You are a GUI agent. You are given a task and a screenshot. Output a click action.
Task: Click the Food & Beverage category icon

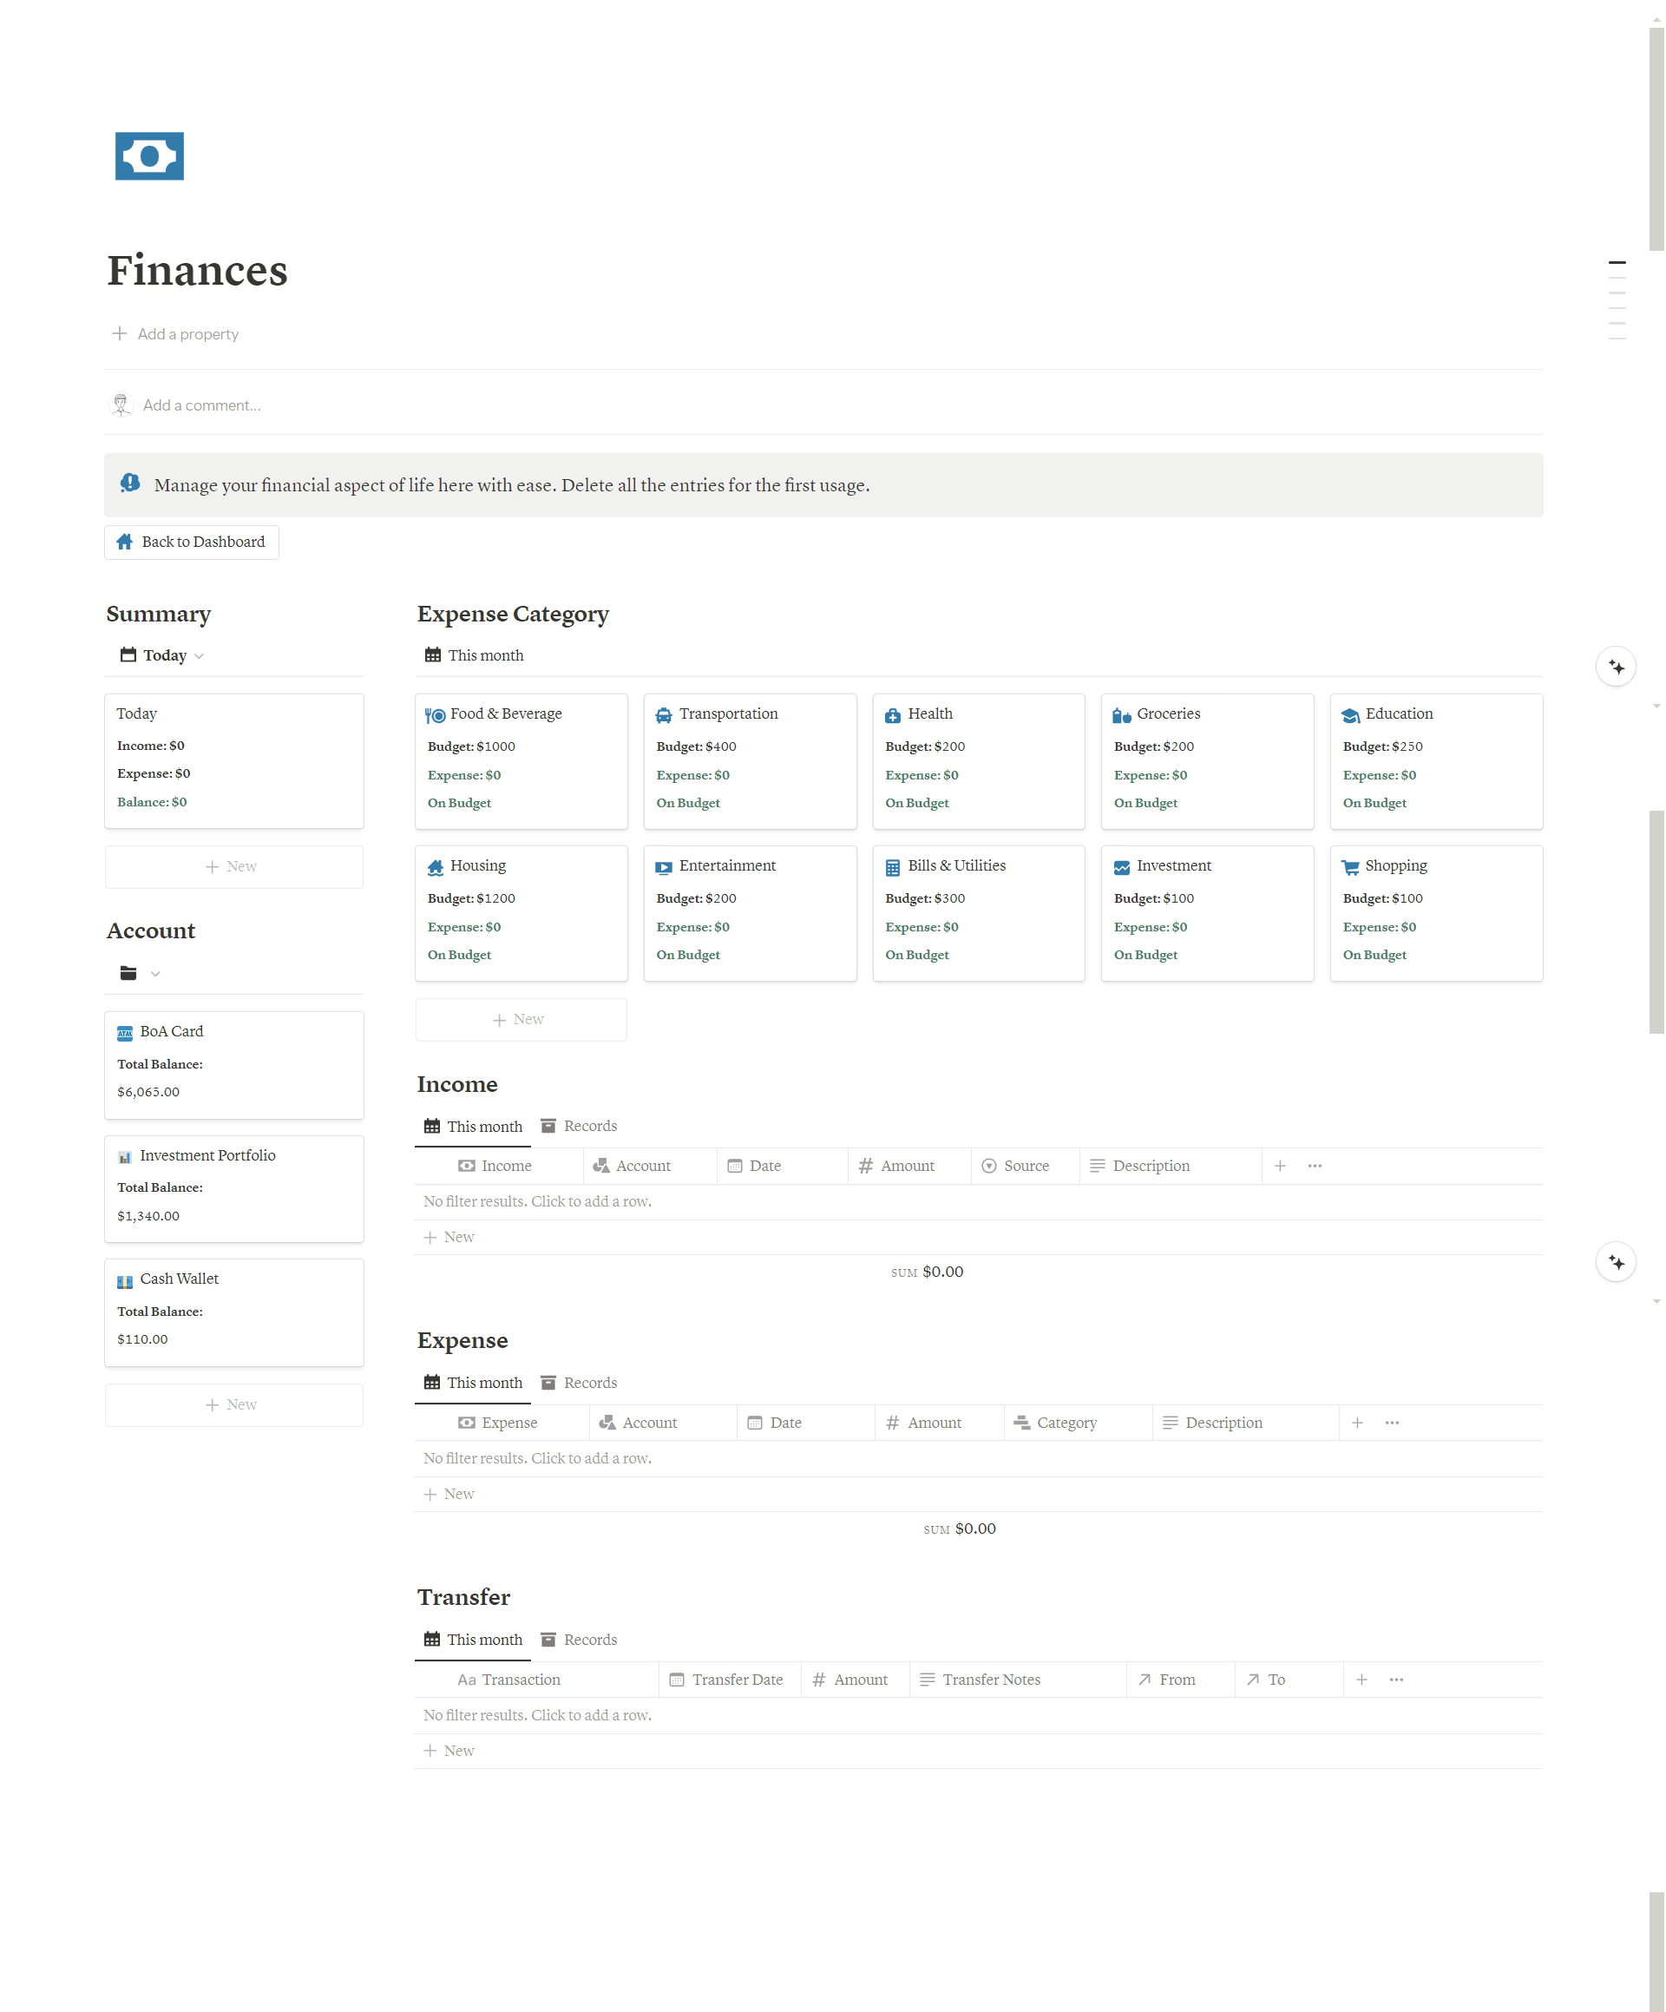pyautogui.click(x=435, y=714)
